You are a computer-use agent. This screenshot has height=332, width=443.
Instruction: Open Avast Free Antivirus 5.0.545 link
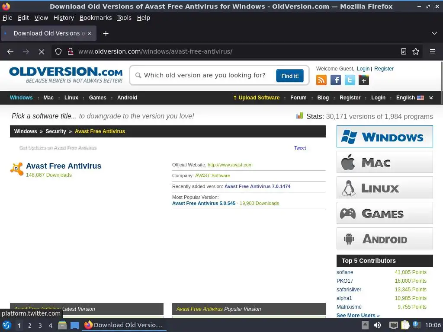204,203
